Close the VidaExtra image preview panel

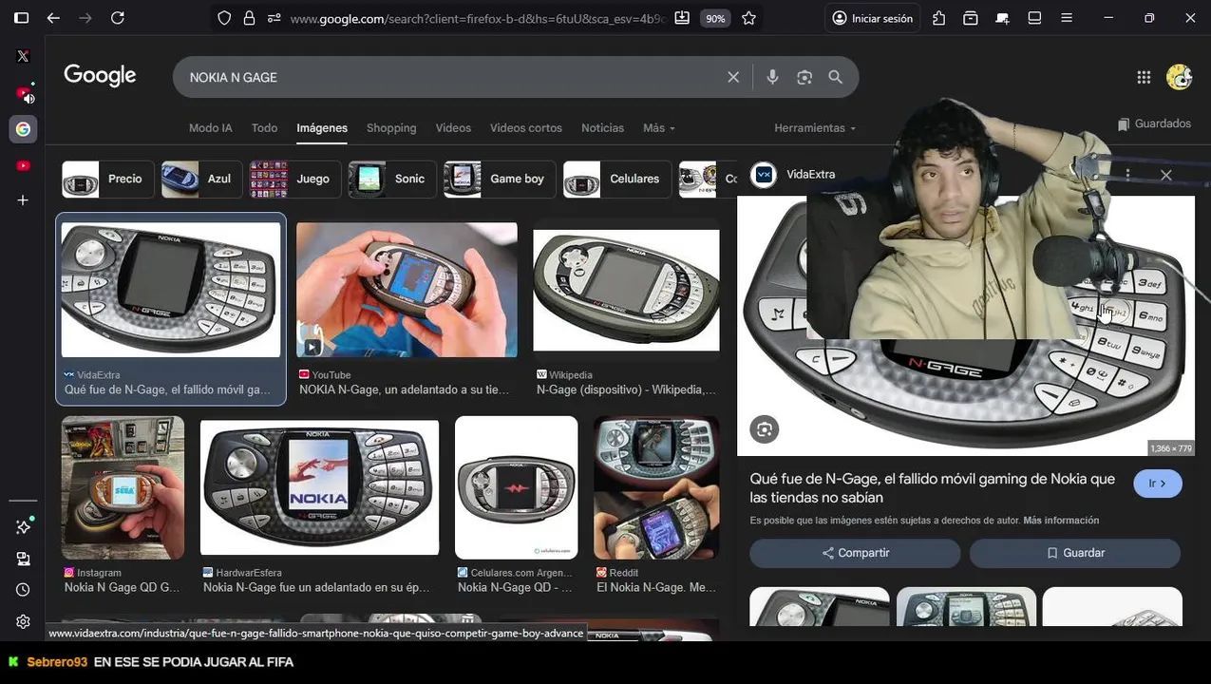(1166, 175)
